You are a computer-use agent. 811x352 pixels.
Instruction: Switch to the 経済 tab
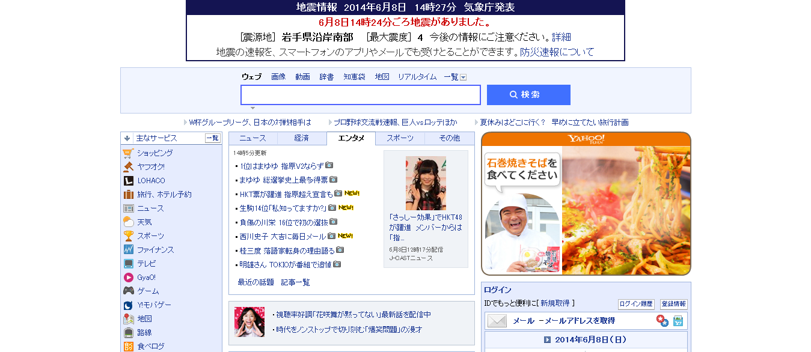coord(302,138)
